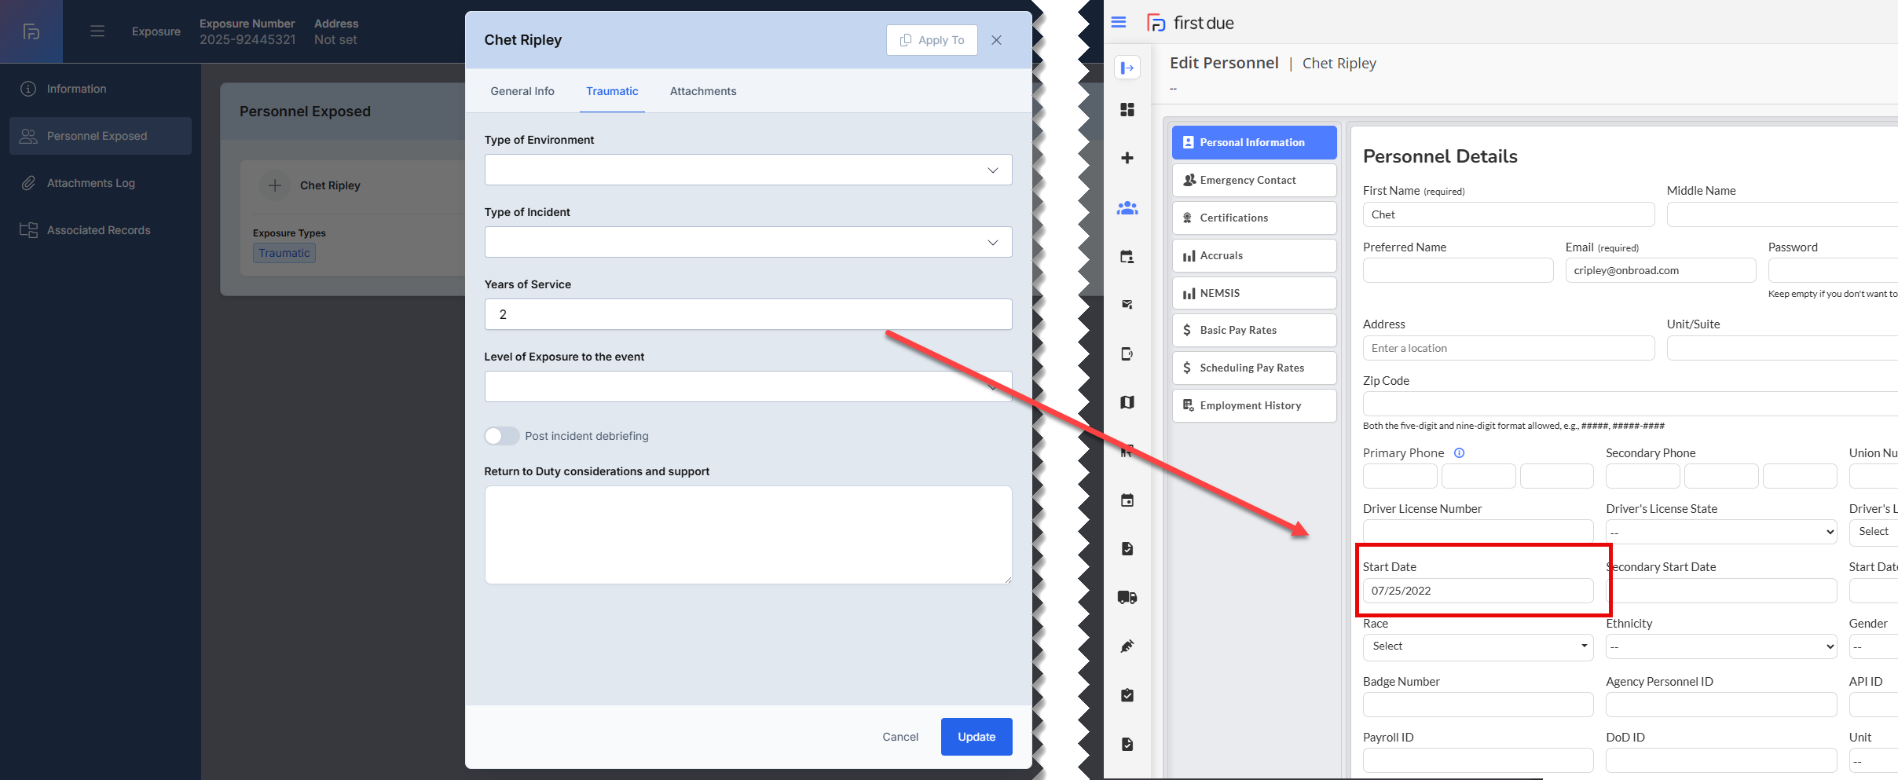Click the tablet device icon in sidebar
This screenshot has height=780, width=1898.
coord(1127,353)
